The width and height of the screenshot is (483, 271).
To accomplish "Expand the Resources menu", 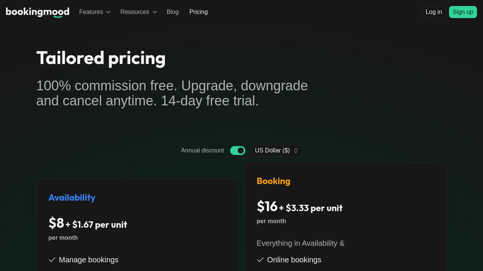I will tap(135, 12).
